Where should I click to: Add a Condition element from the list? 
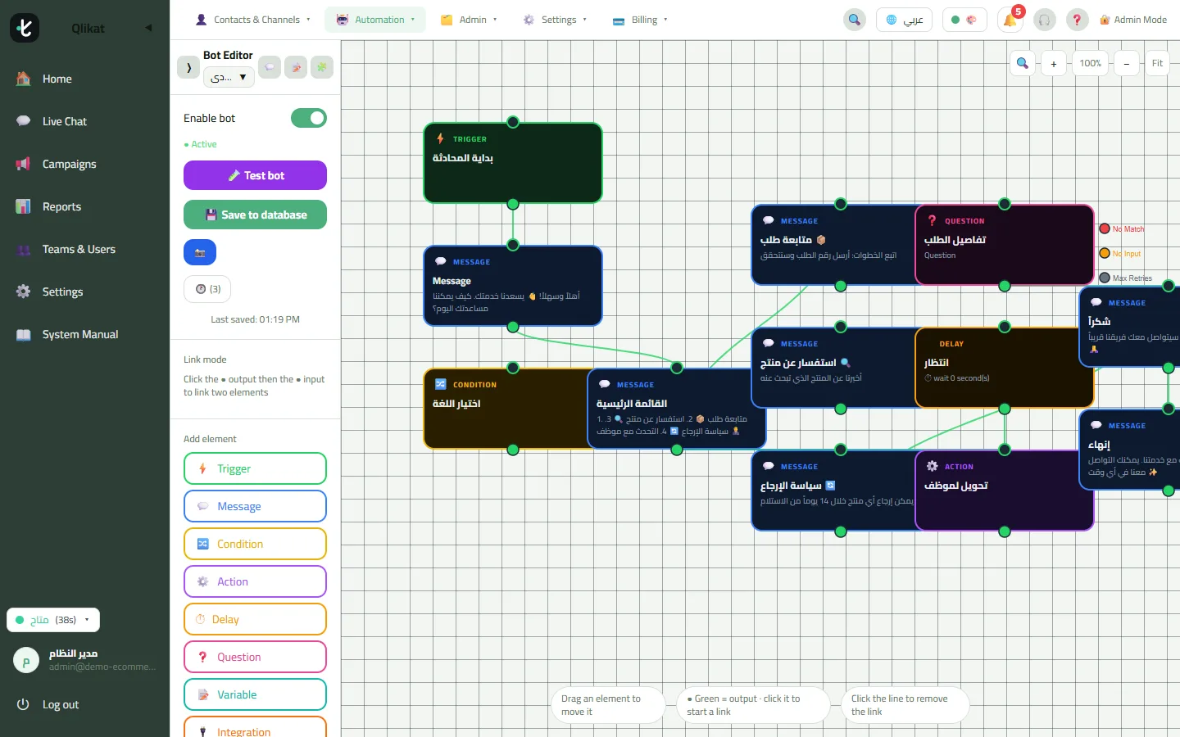255,544
